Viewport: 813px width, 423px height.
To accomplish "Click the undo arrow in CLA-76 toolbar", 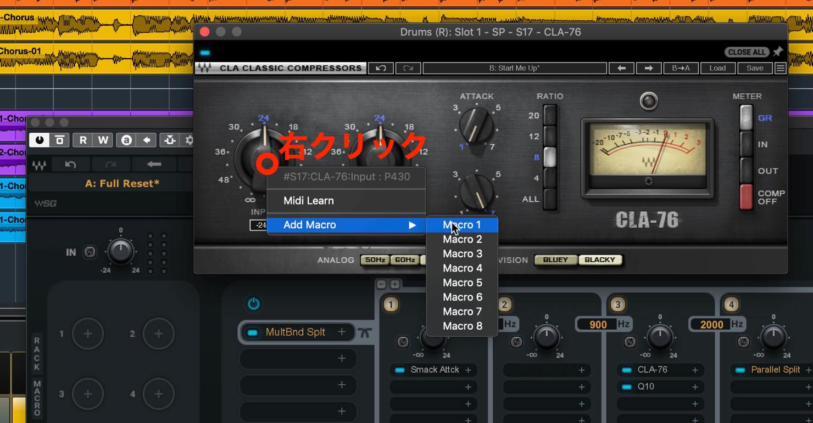I will [381, 68].
